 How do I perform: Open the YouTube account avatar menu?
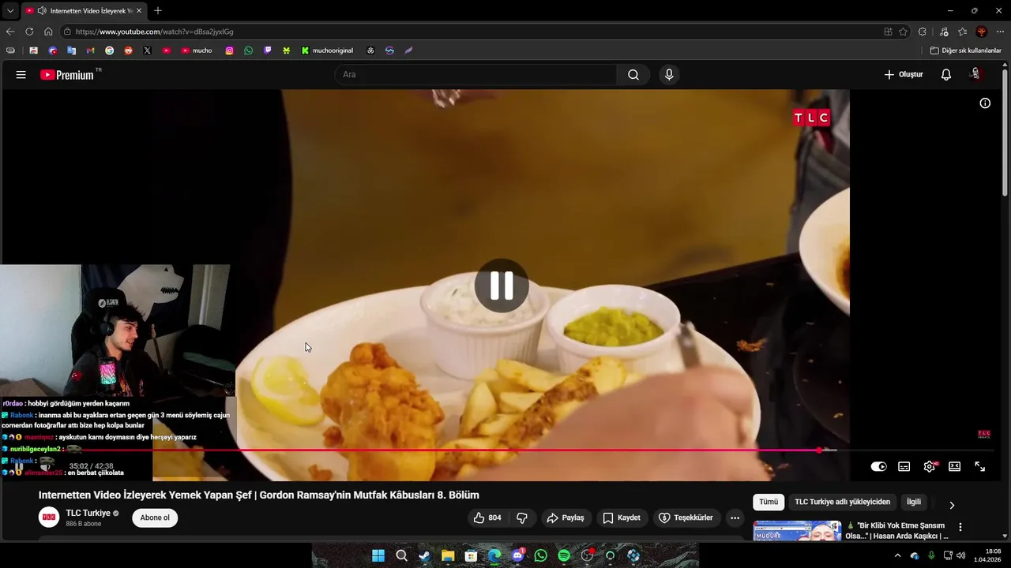975,74
